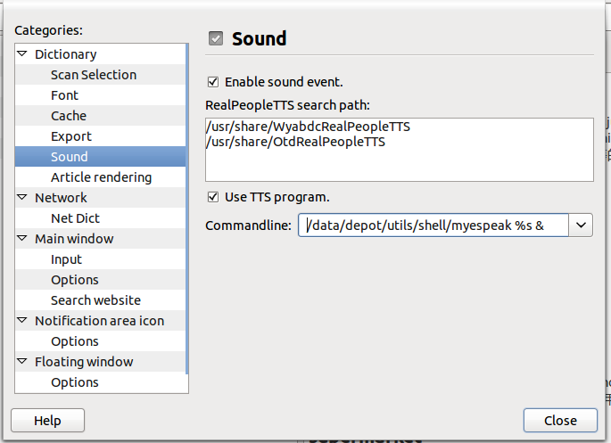Click the Help button
The image size is (611, 443).
click(x=47, y=421)
